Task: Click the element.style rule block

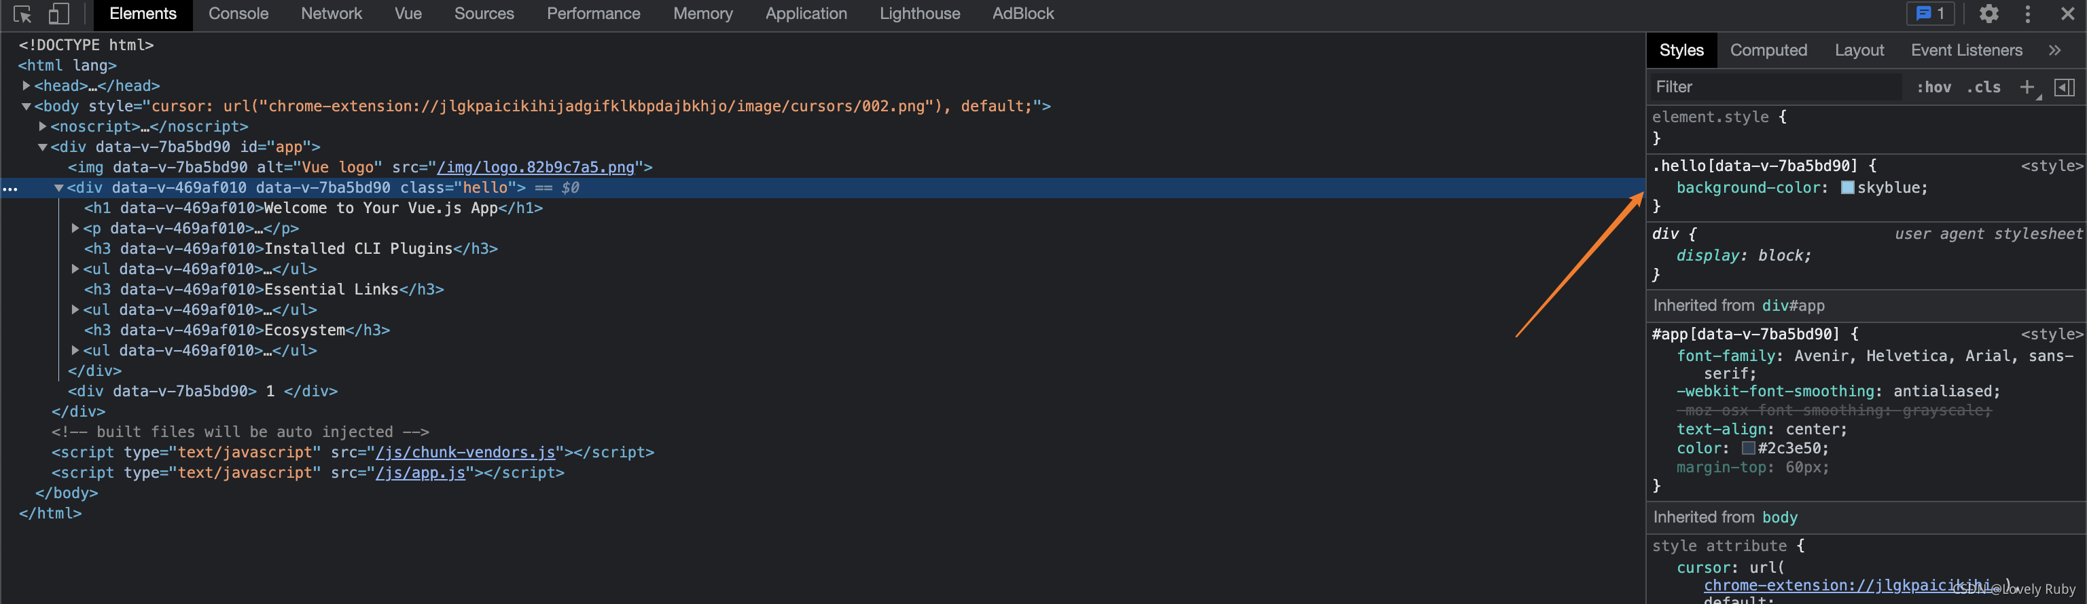Action: (1866, 128)
